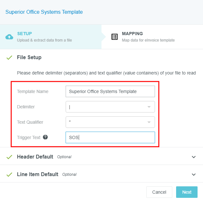Expand the Header Default section chevron
The image size is (203, 202).
(x=193, y=157)
